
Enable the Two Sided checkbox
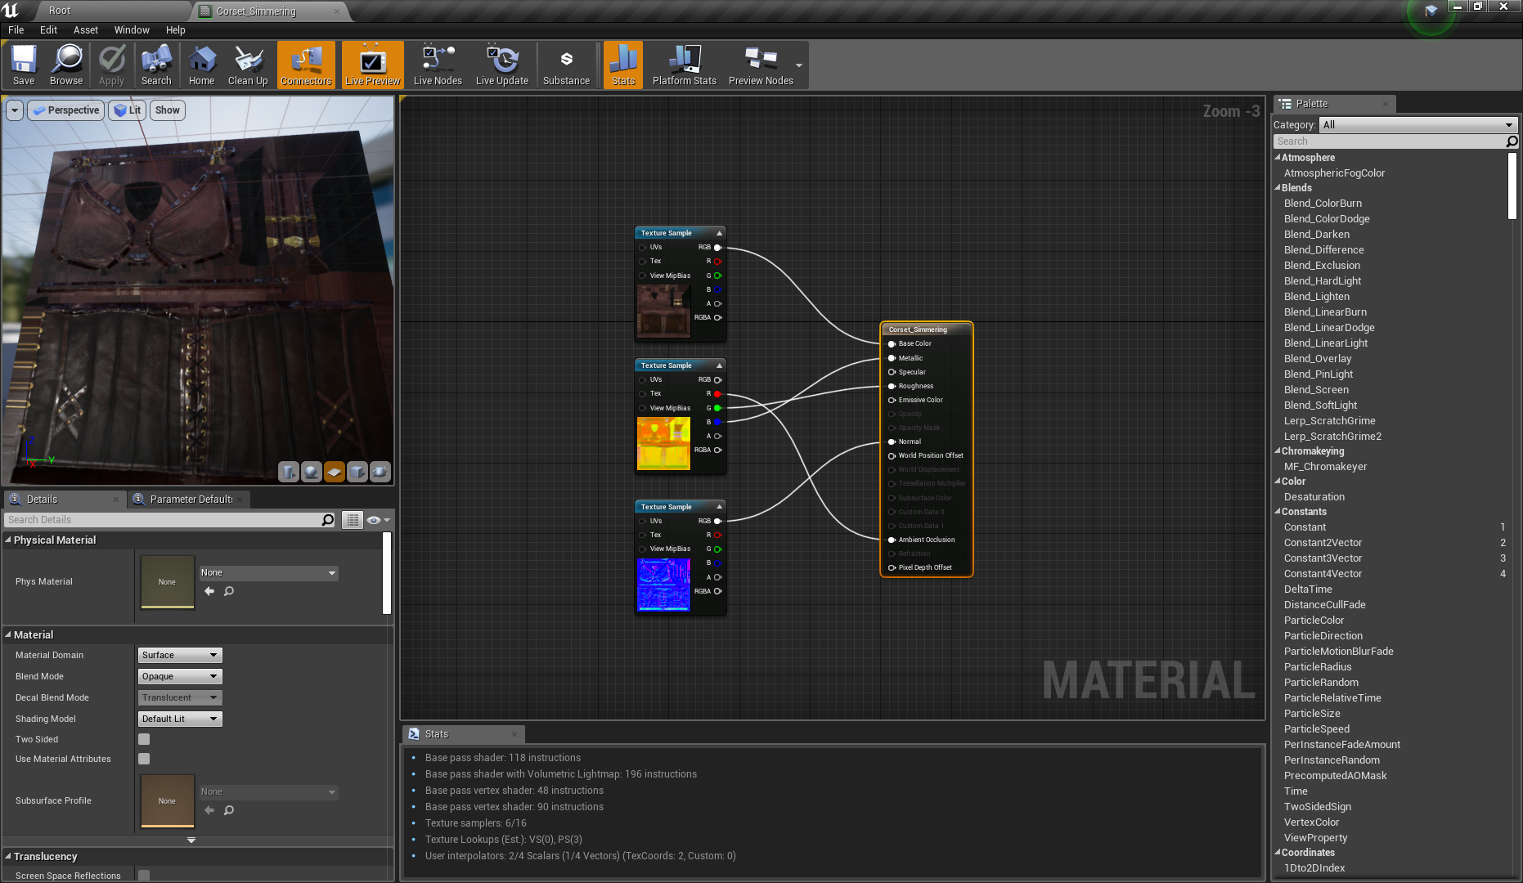pyautogui.click(x=144, y=739)
